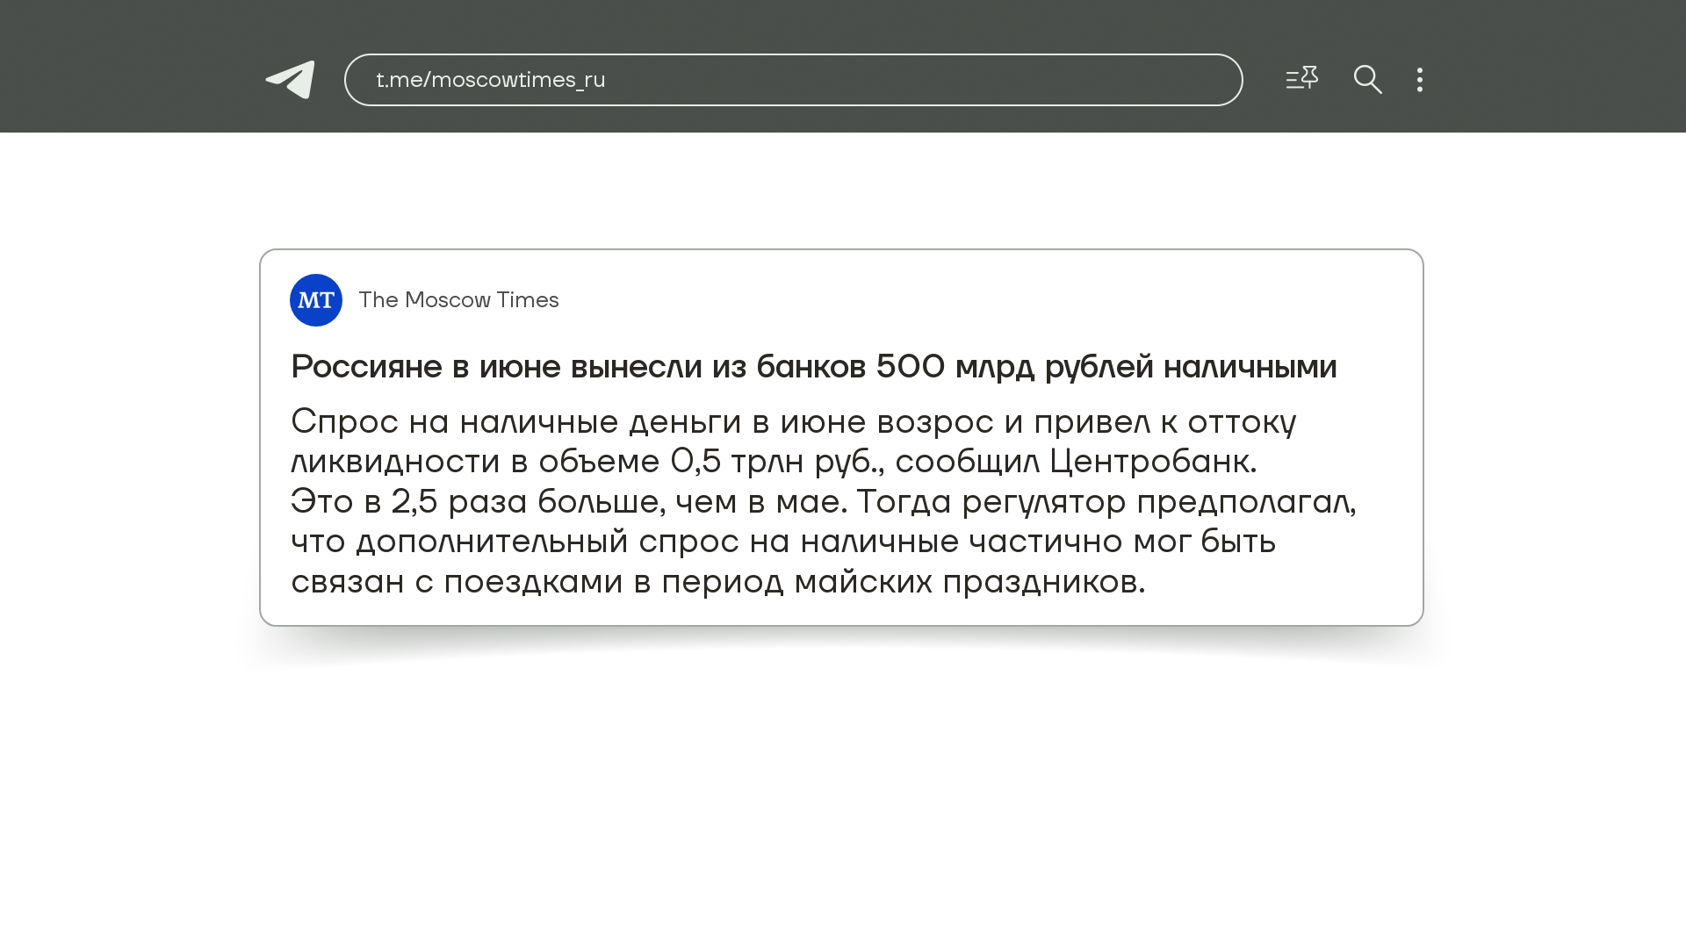Open The Moscow Times channel name

coord(458,300)
